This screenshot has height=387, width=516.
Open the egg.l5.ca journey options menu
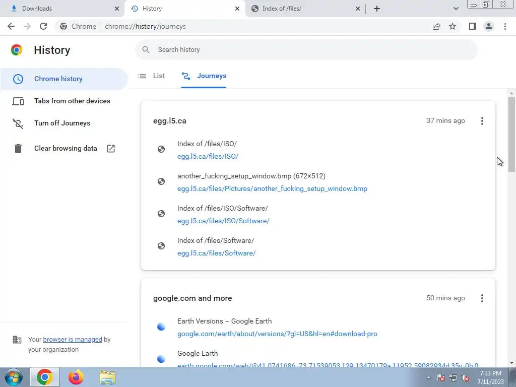click(x=482, y=121)
